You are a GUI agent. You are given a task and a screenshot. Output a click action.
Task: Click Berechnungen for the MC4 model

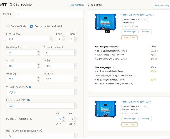pyautogui.click(x=130, y=32)
